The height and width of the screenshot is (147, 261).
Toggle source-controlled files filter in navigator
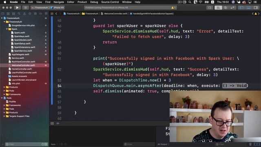pos(46,144)
